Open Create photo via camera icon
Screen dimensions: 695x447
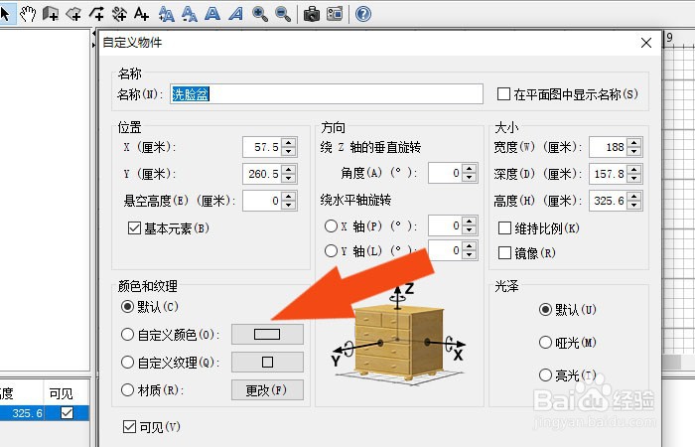pyautogui.click(x=312, y=14)
